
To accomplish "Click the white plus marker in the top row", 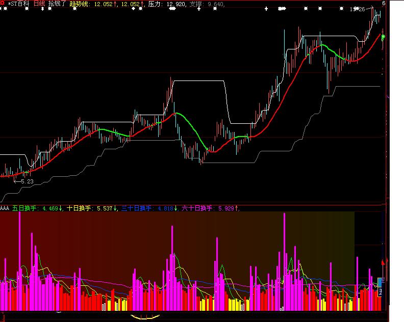I will [x=266, y=9].
